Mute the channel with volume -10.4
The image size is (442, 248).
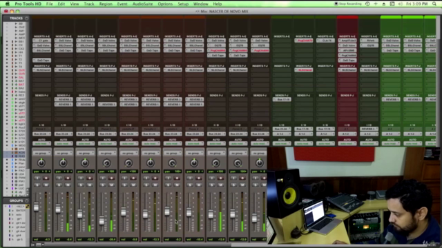coord(199,185)
